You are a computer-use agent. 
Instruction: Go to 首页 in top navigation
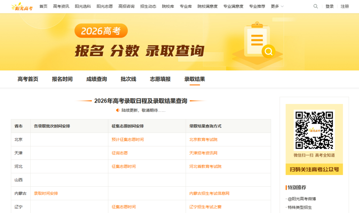click(43, 6)
